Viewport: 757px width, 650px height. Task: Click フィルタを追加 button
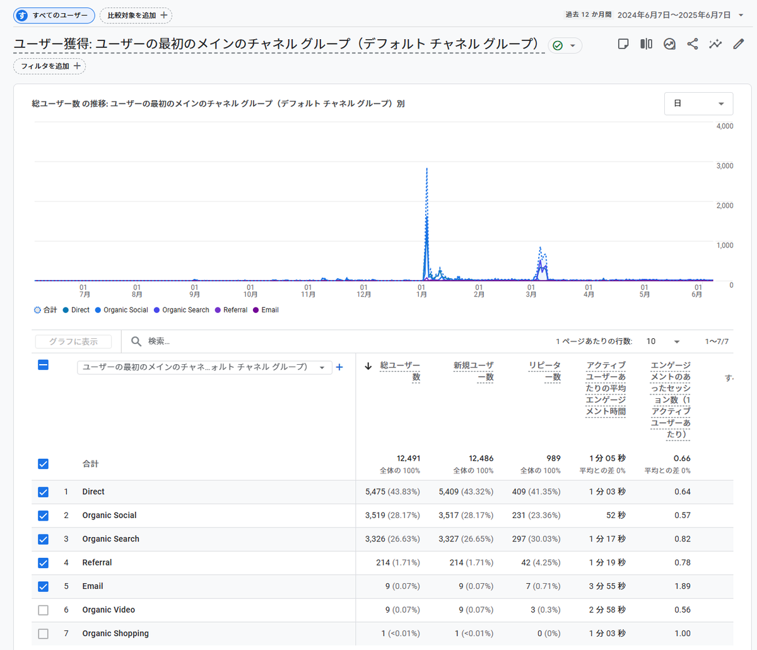tap(49, 66)
